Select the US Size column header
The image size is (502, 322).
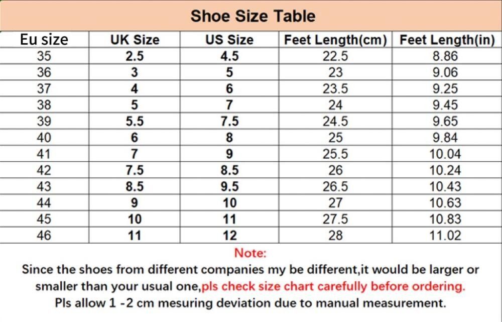[x=229, y=40]
